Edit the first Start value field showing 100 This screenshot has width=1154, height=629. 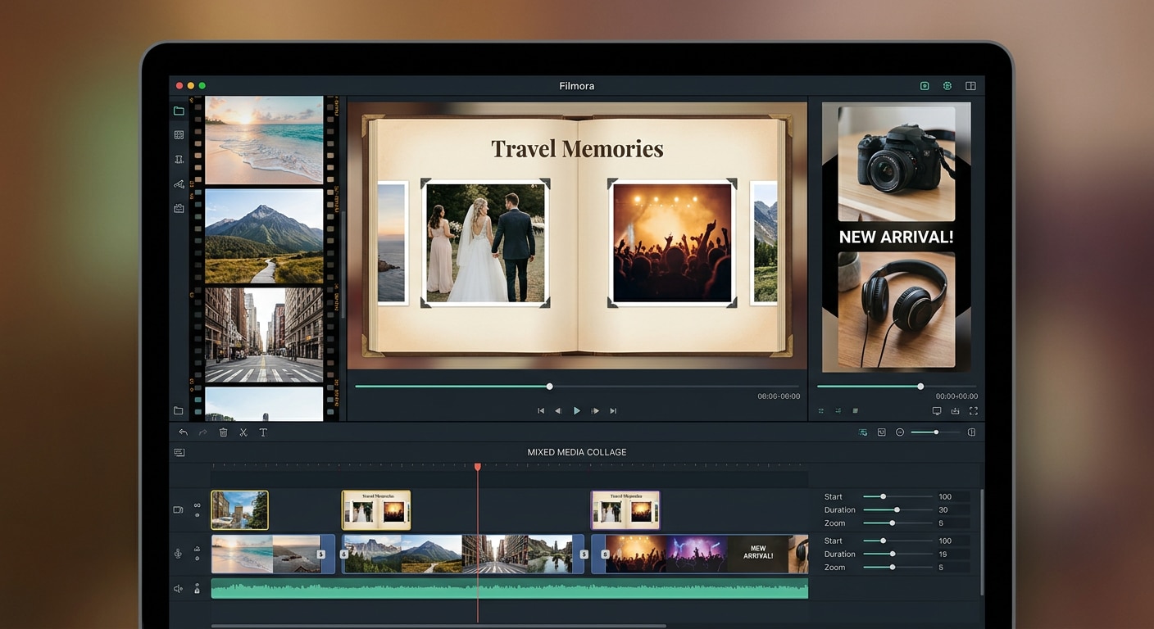pyautogui.click(x=952, y=496)
